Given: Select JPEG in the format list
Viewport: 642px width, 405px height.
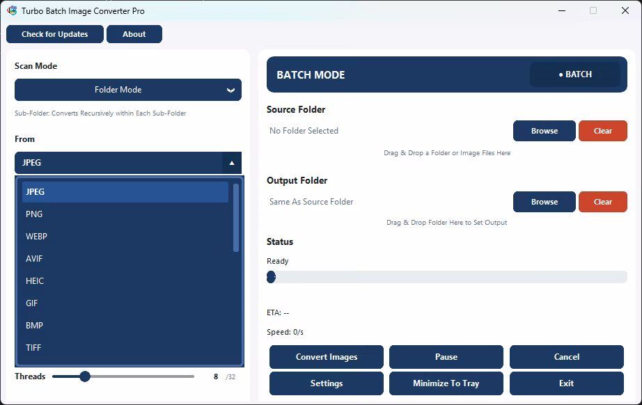Looking at the screenshot, I should pos(125,192).
